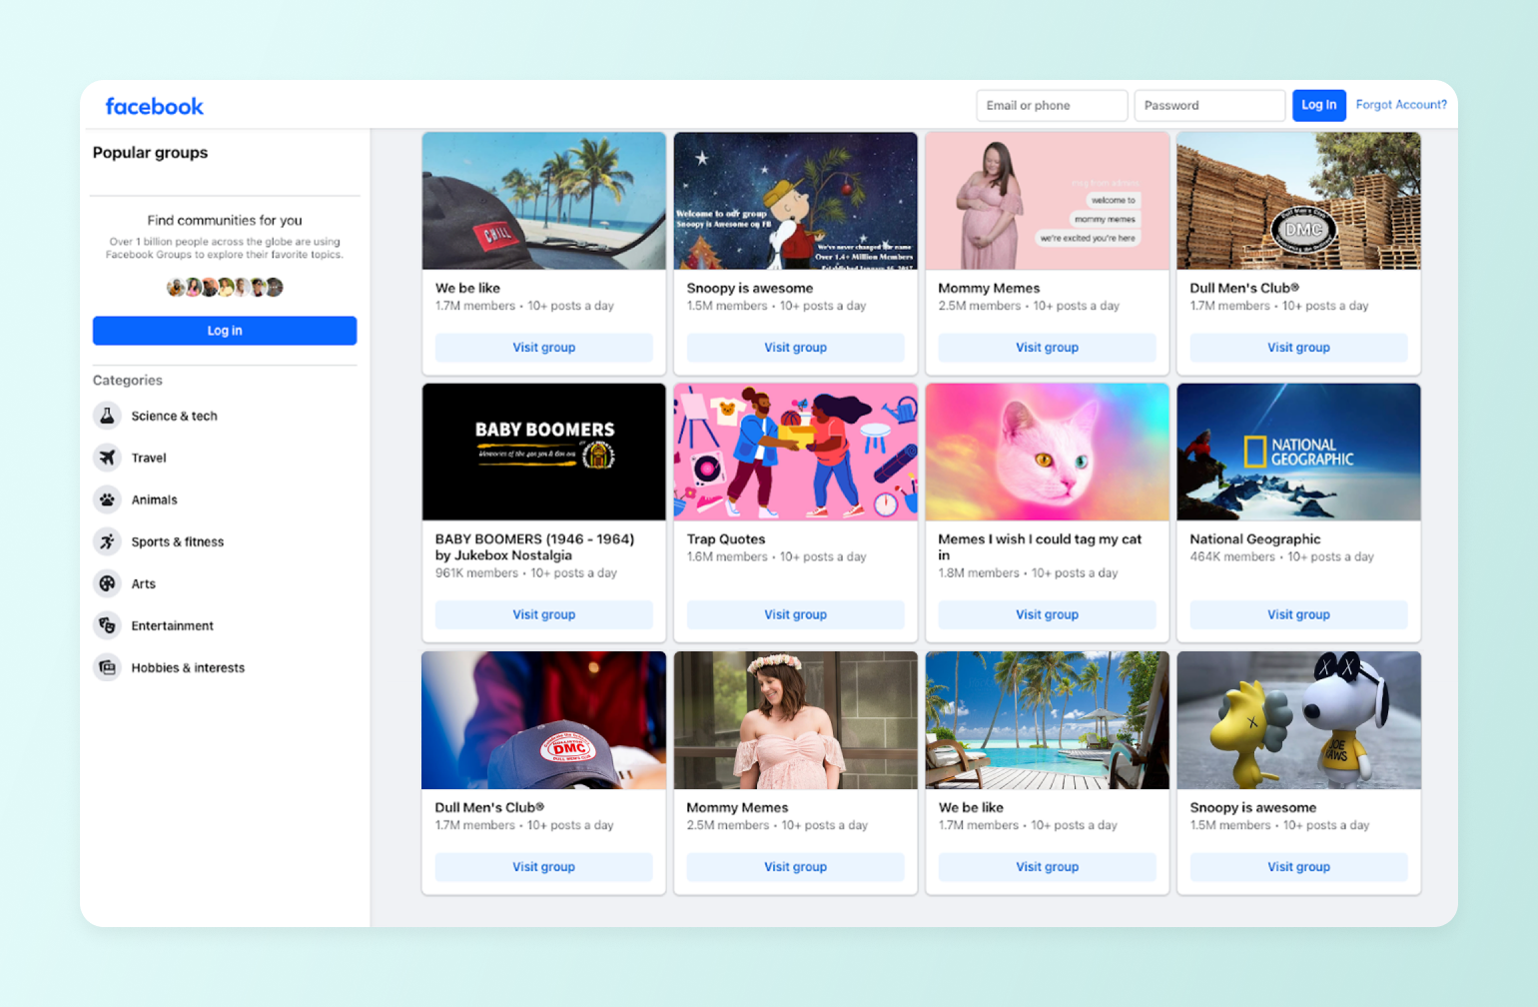
Task: Open the National Geographic banner image
Action: coord(1299,452)
